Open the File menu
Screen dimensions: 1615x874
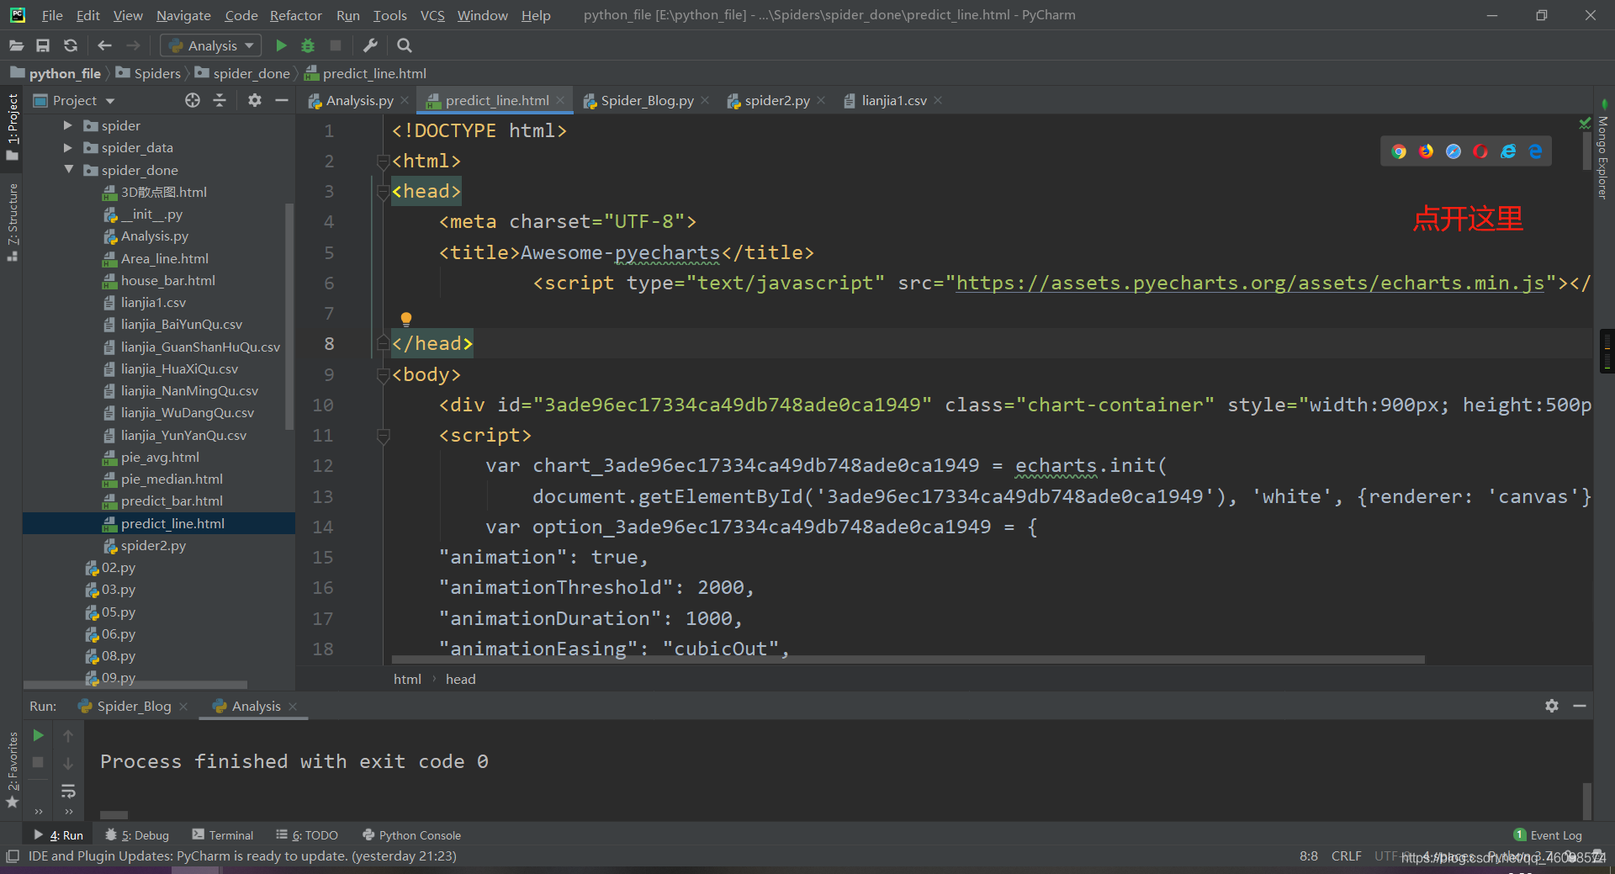(52, 15)
